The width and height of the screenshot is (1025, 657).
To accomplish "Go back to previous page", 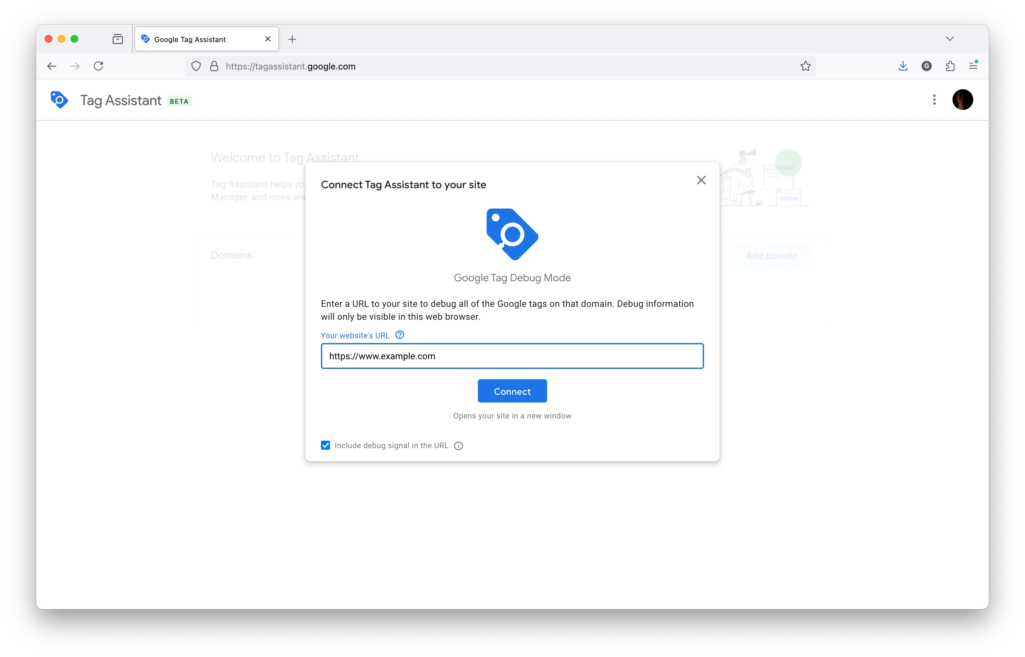I will tap(52, 66).
